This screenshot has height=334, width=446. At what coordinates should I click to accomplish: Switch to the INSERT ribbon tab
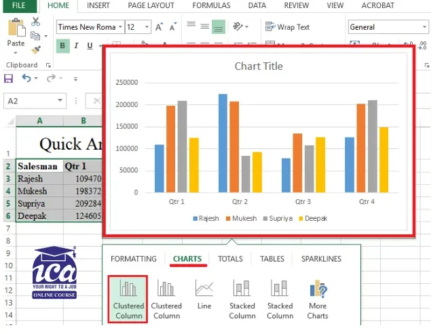pyautogui.click(x=98, y=5)
